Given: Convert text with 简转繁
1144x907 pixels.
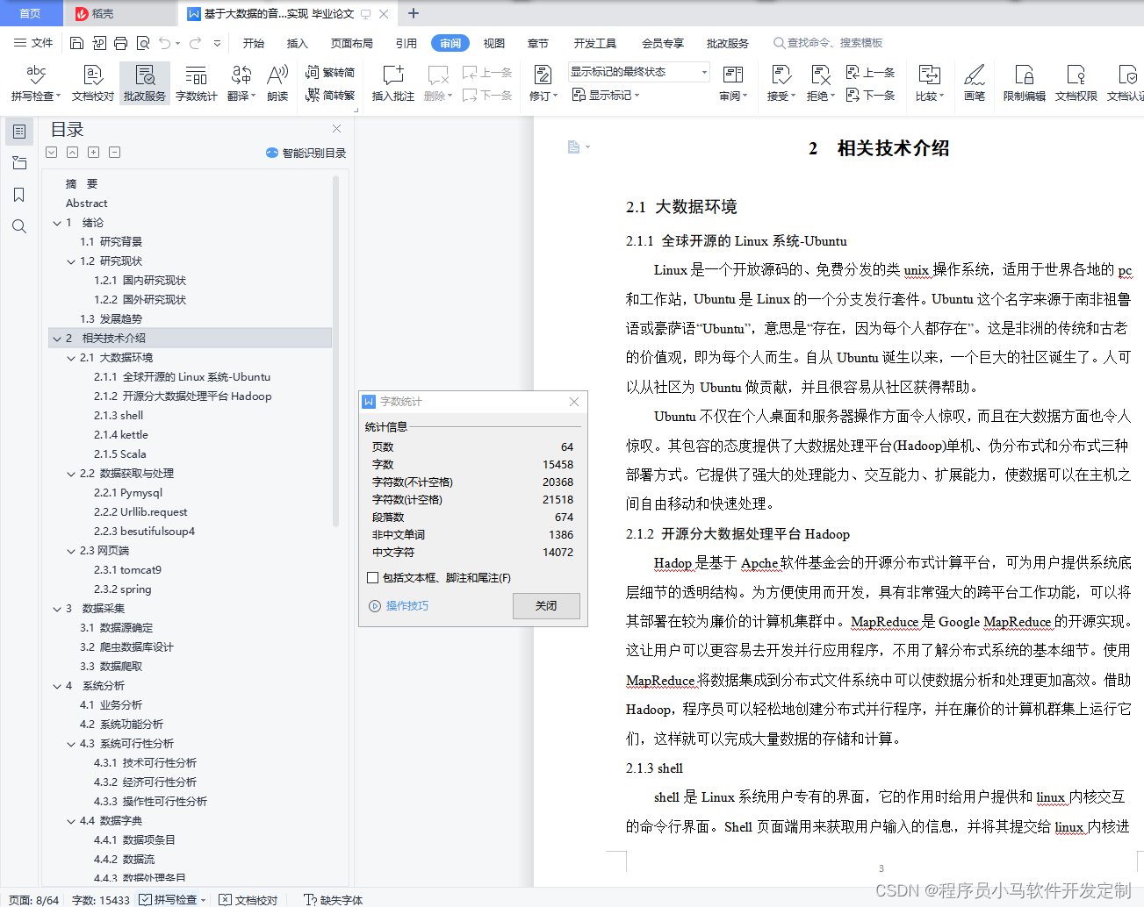Looking at the screenshot, I should pyautogui.click(x=330, y=95).
